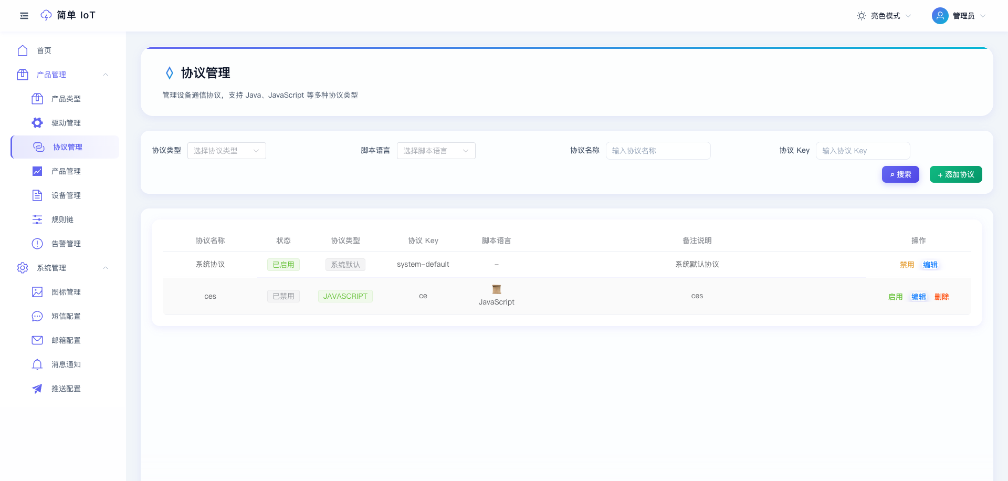Image resolution: width=1008 pixels, height=481 pixels.
Task: Click the 短信配置 message bubble icon
Action: 37,316
